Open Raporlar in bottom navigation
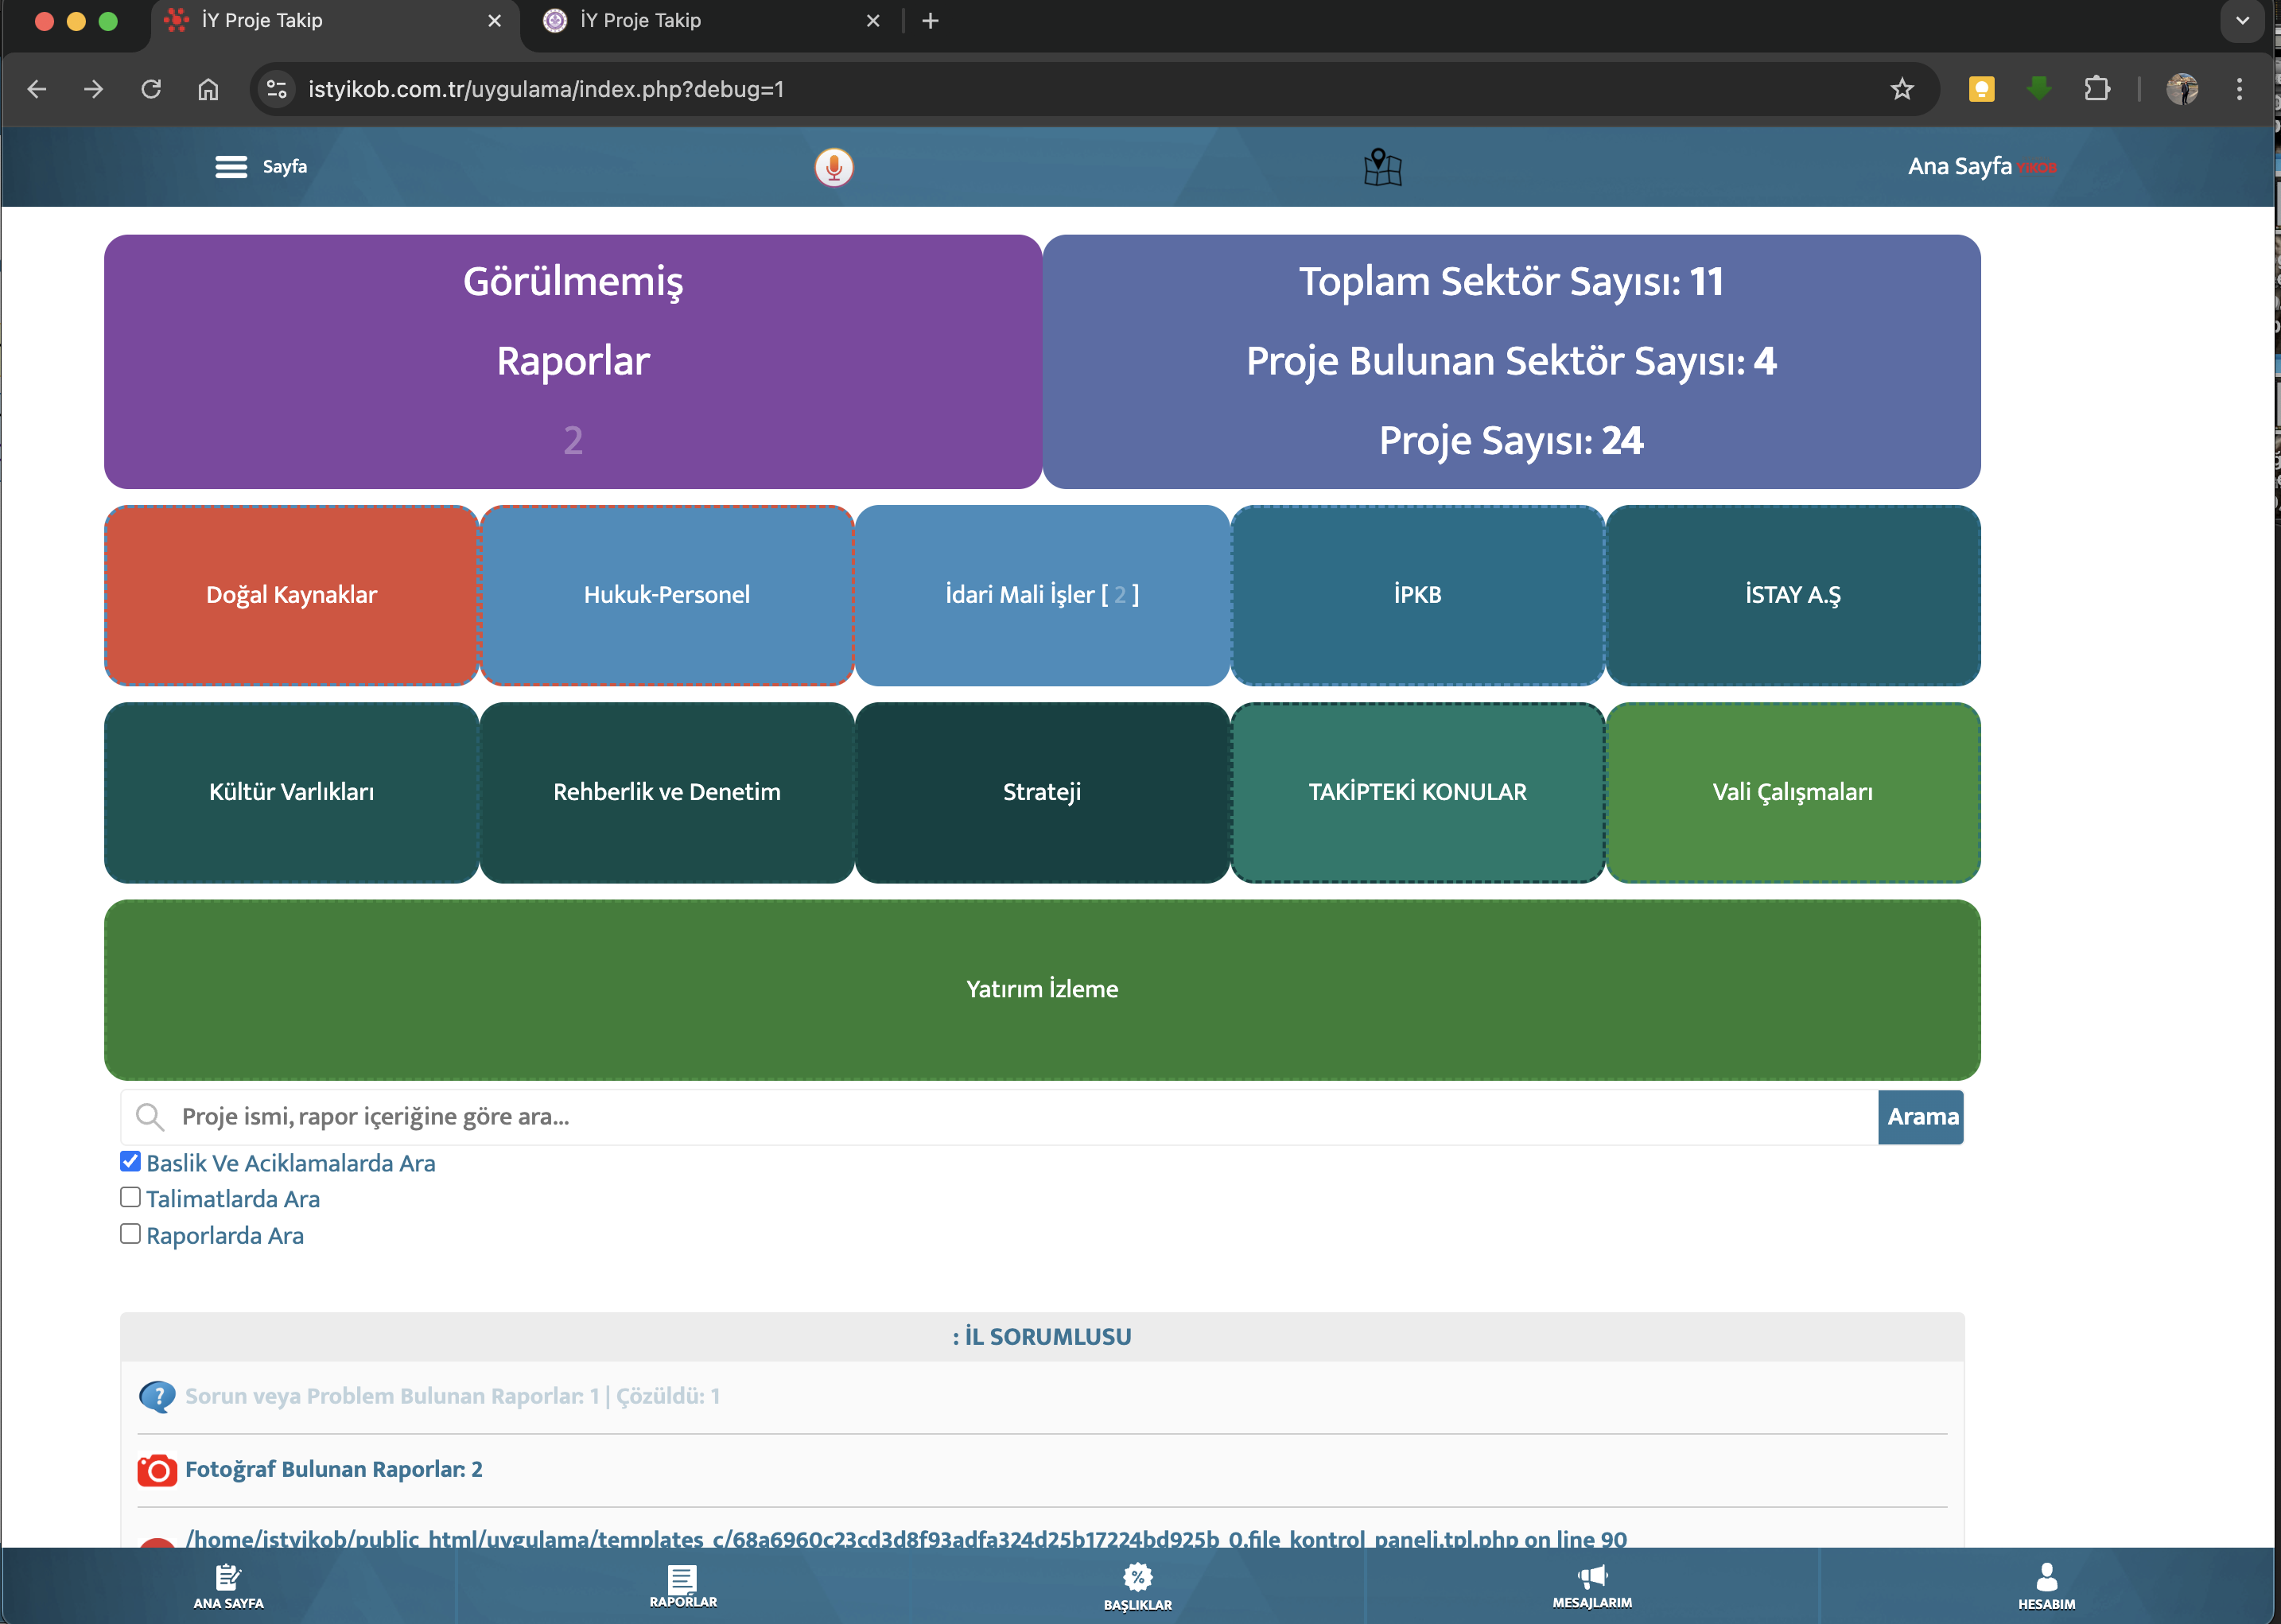Viewport: 2281px width, 1624px height. point(683,1586)
